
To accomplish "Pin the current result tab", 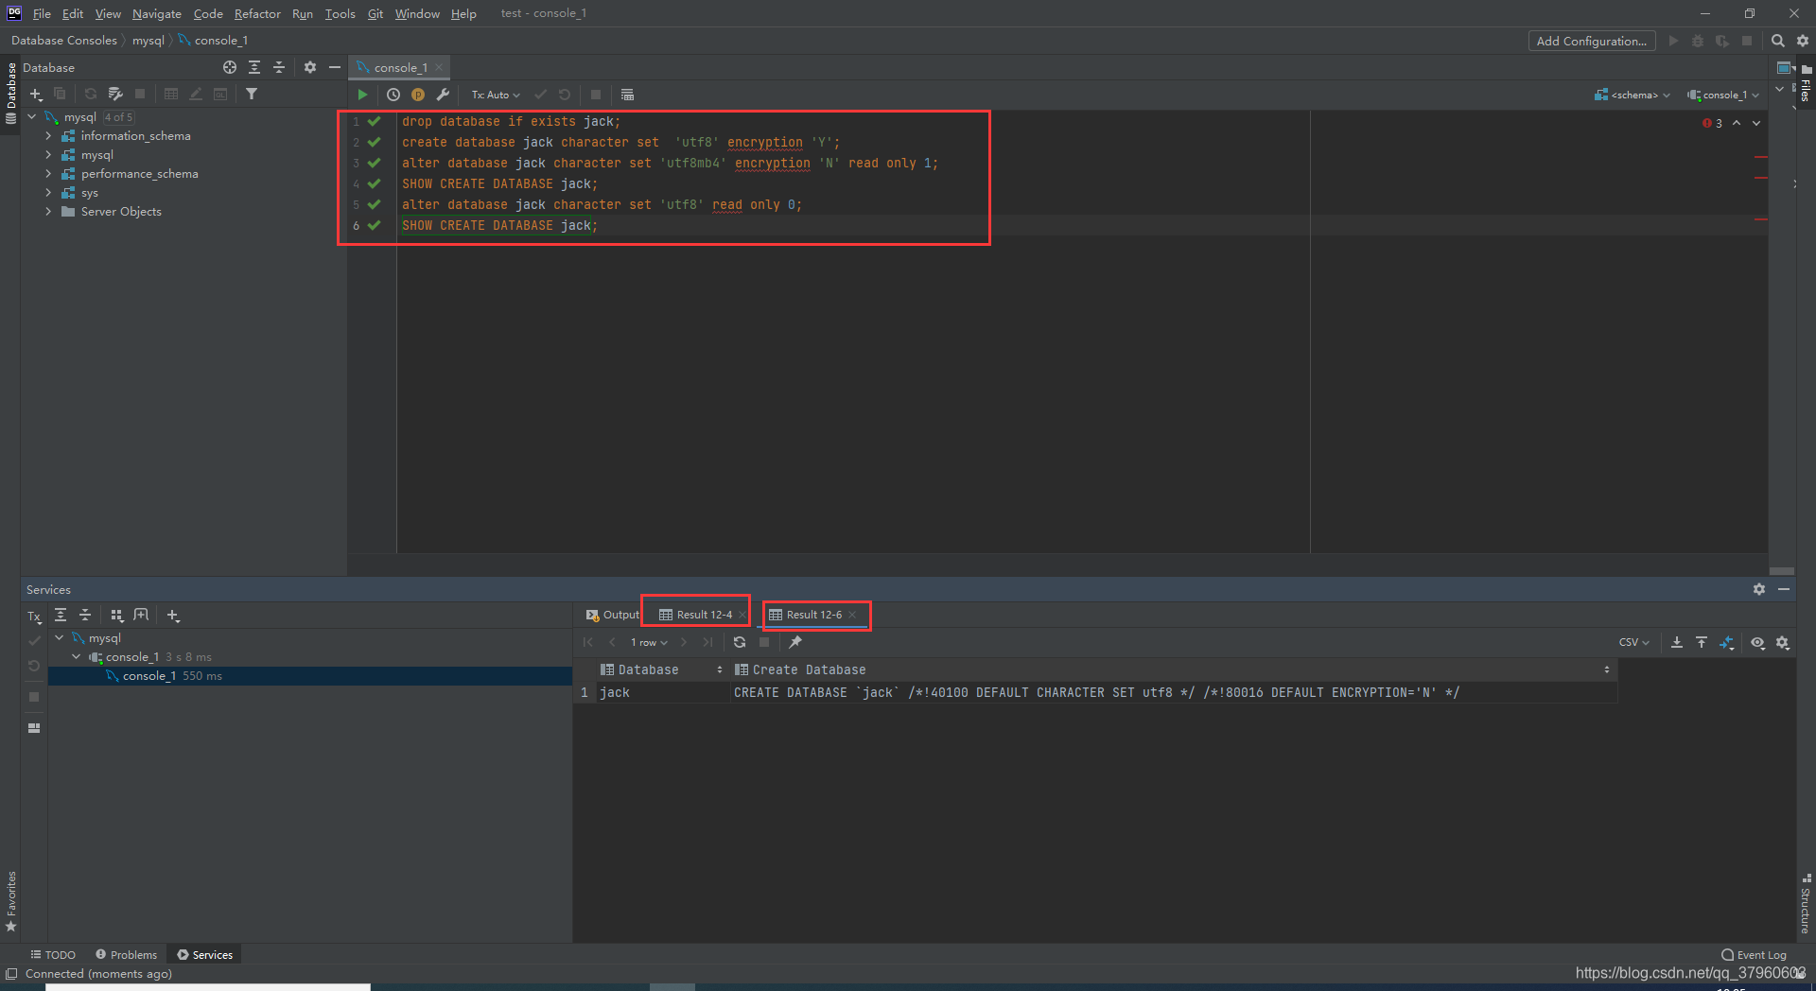I will click(x=795, y=642).
